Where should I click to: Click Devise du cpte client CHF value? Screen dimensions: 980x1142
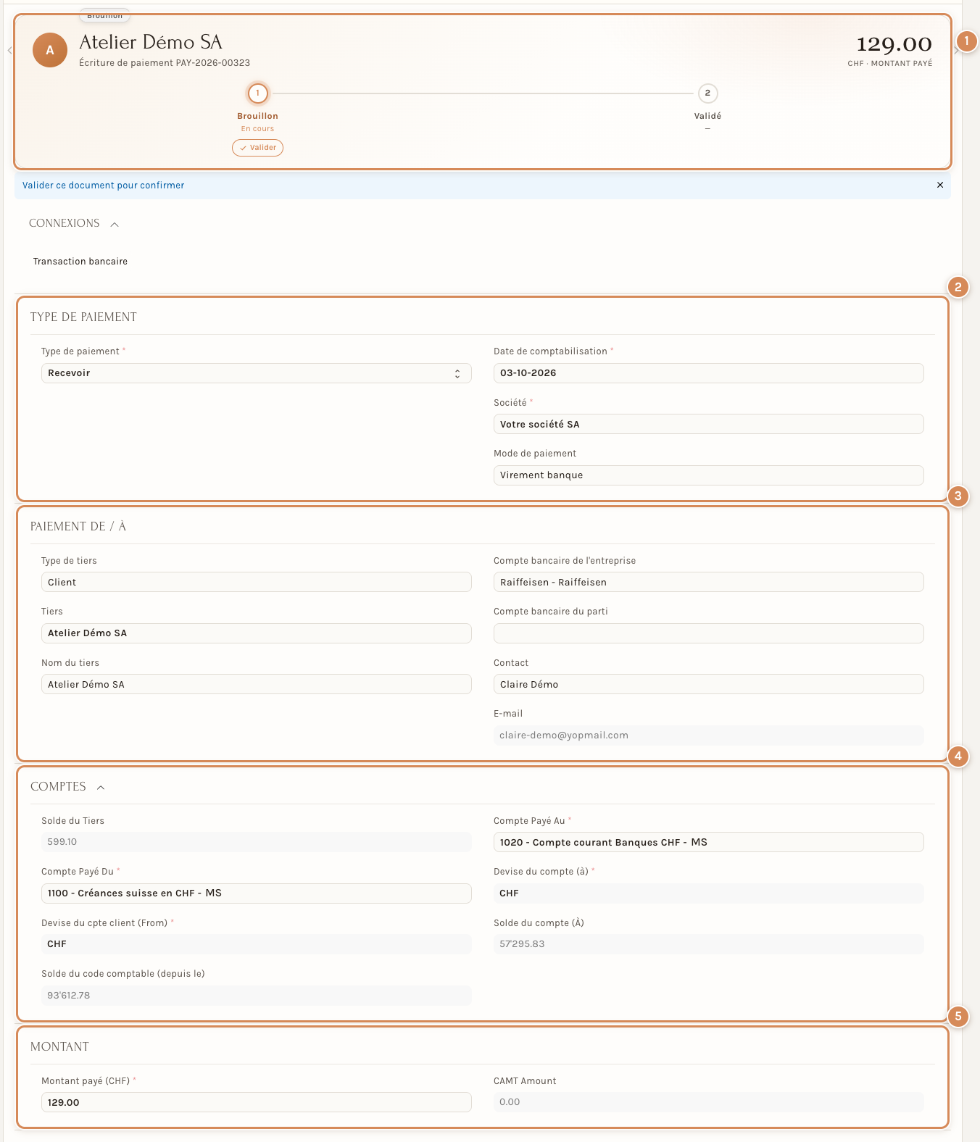point(256,944)
